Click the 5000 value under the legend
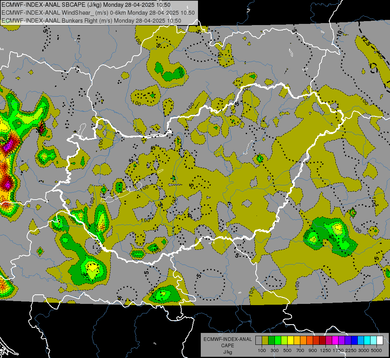Screen dimensions: 390x358 point(376,350)
